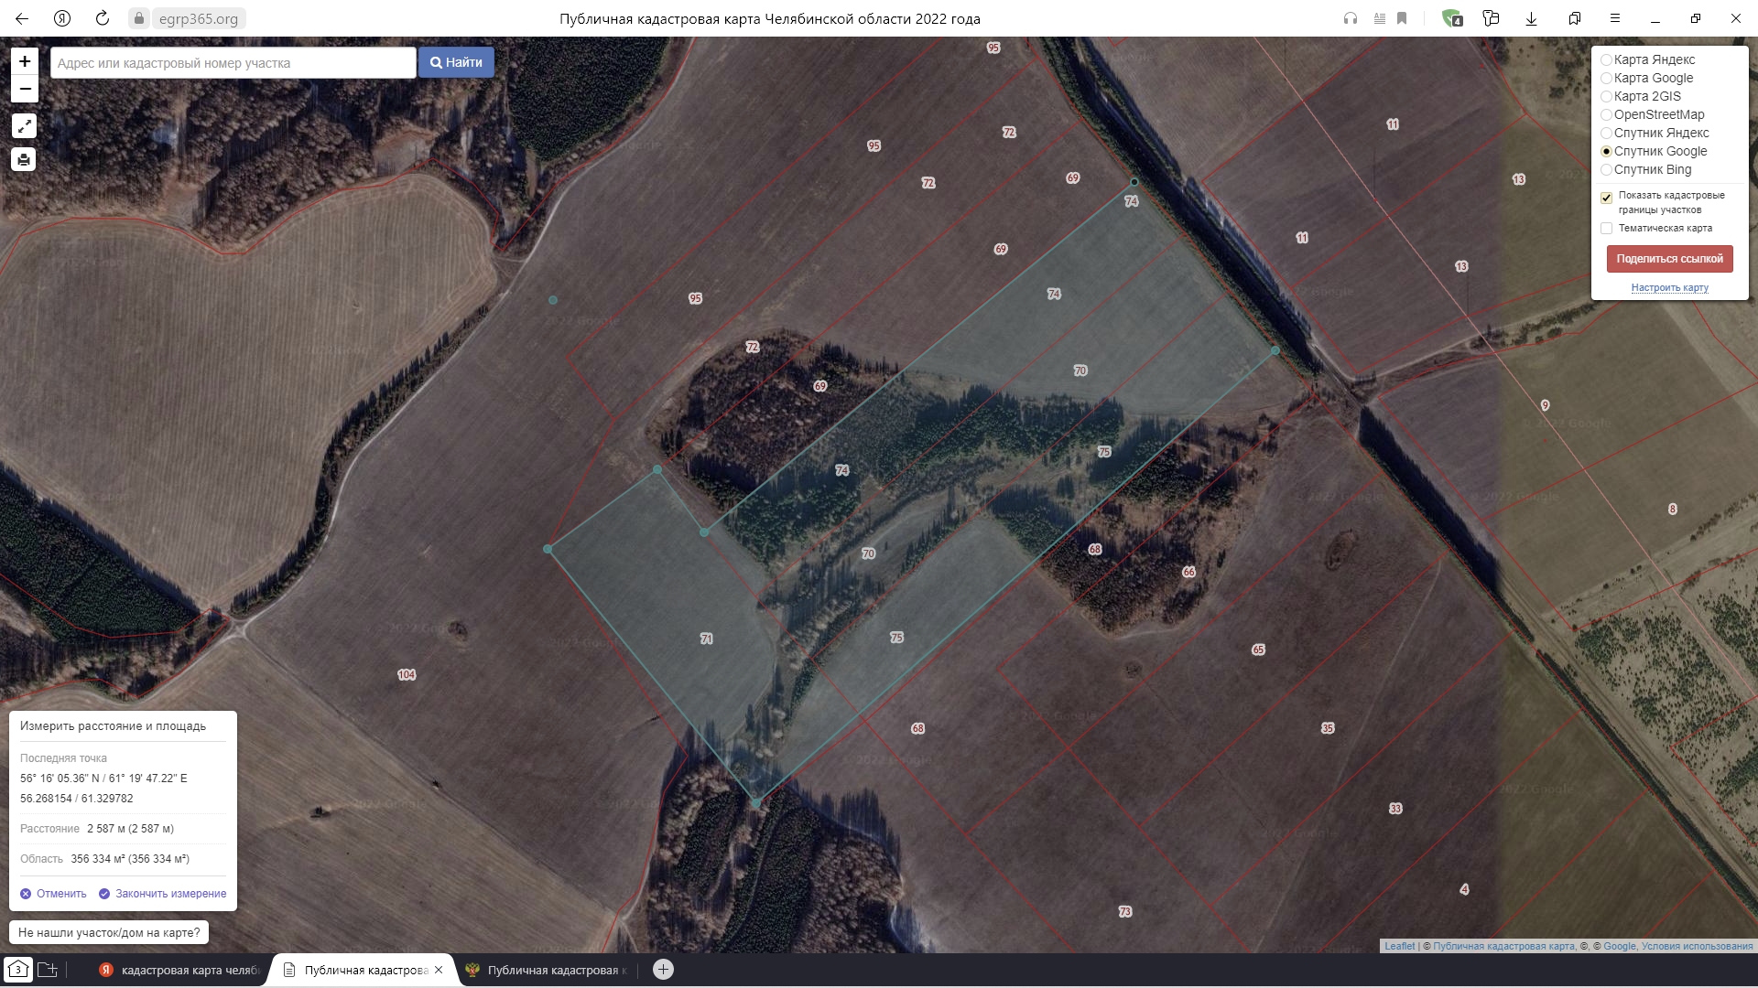Zoom out of the map

click(25, 89)
